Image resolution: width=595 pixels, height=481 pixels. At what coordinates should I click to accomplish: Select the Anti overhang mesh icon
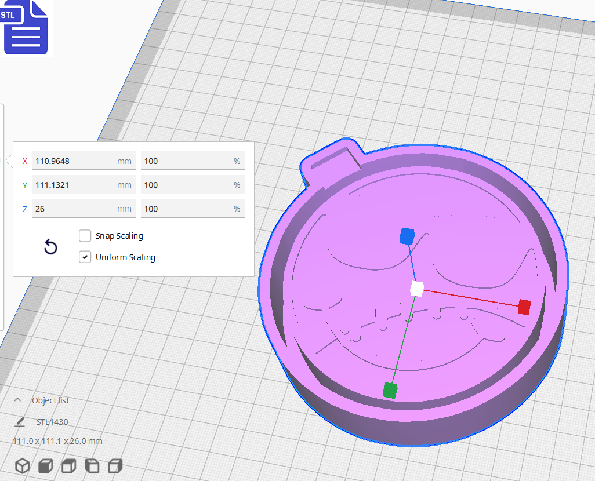[x=114, y=466]
